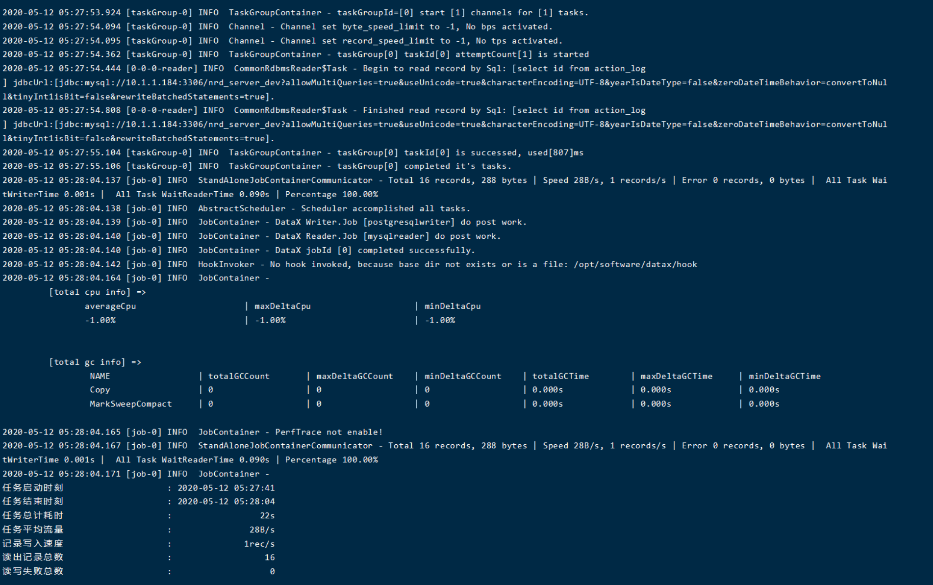Click the Copy row name in GC table
This screenshot has height=585, width=933.
coord(100,390)
